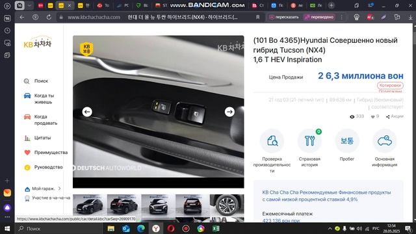Add sidebar panel with plus icon
Viewport: 416px width, 234px height.
(x=7, y=181)
